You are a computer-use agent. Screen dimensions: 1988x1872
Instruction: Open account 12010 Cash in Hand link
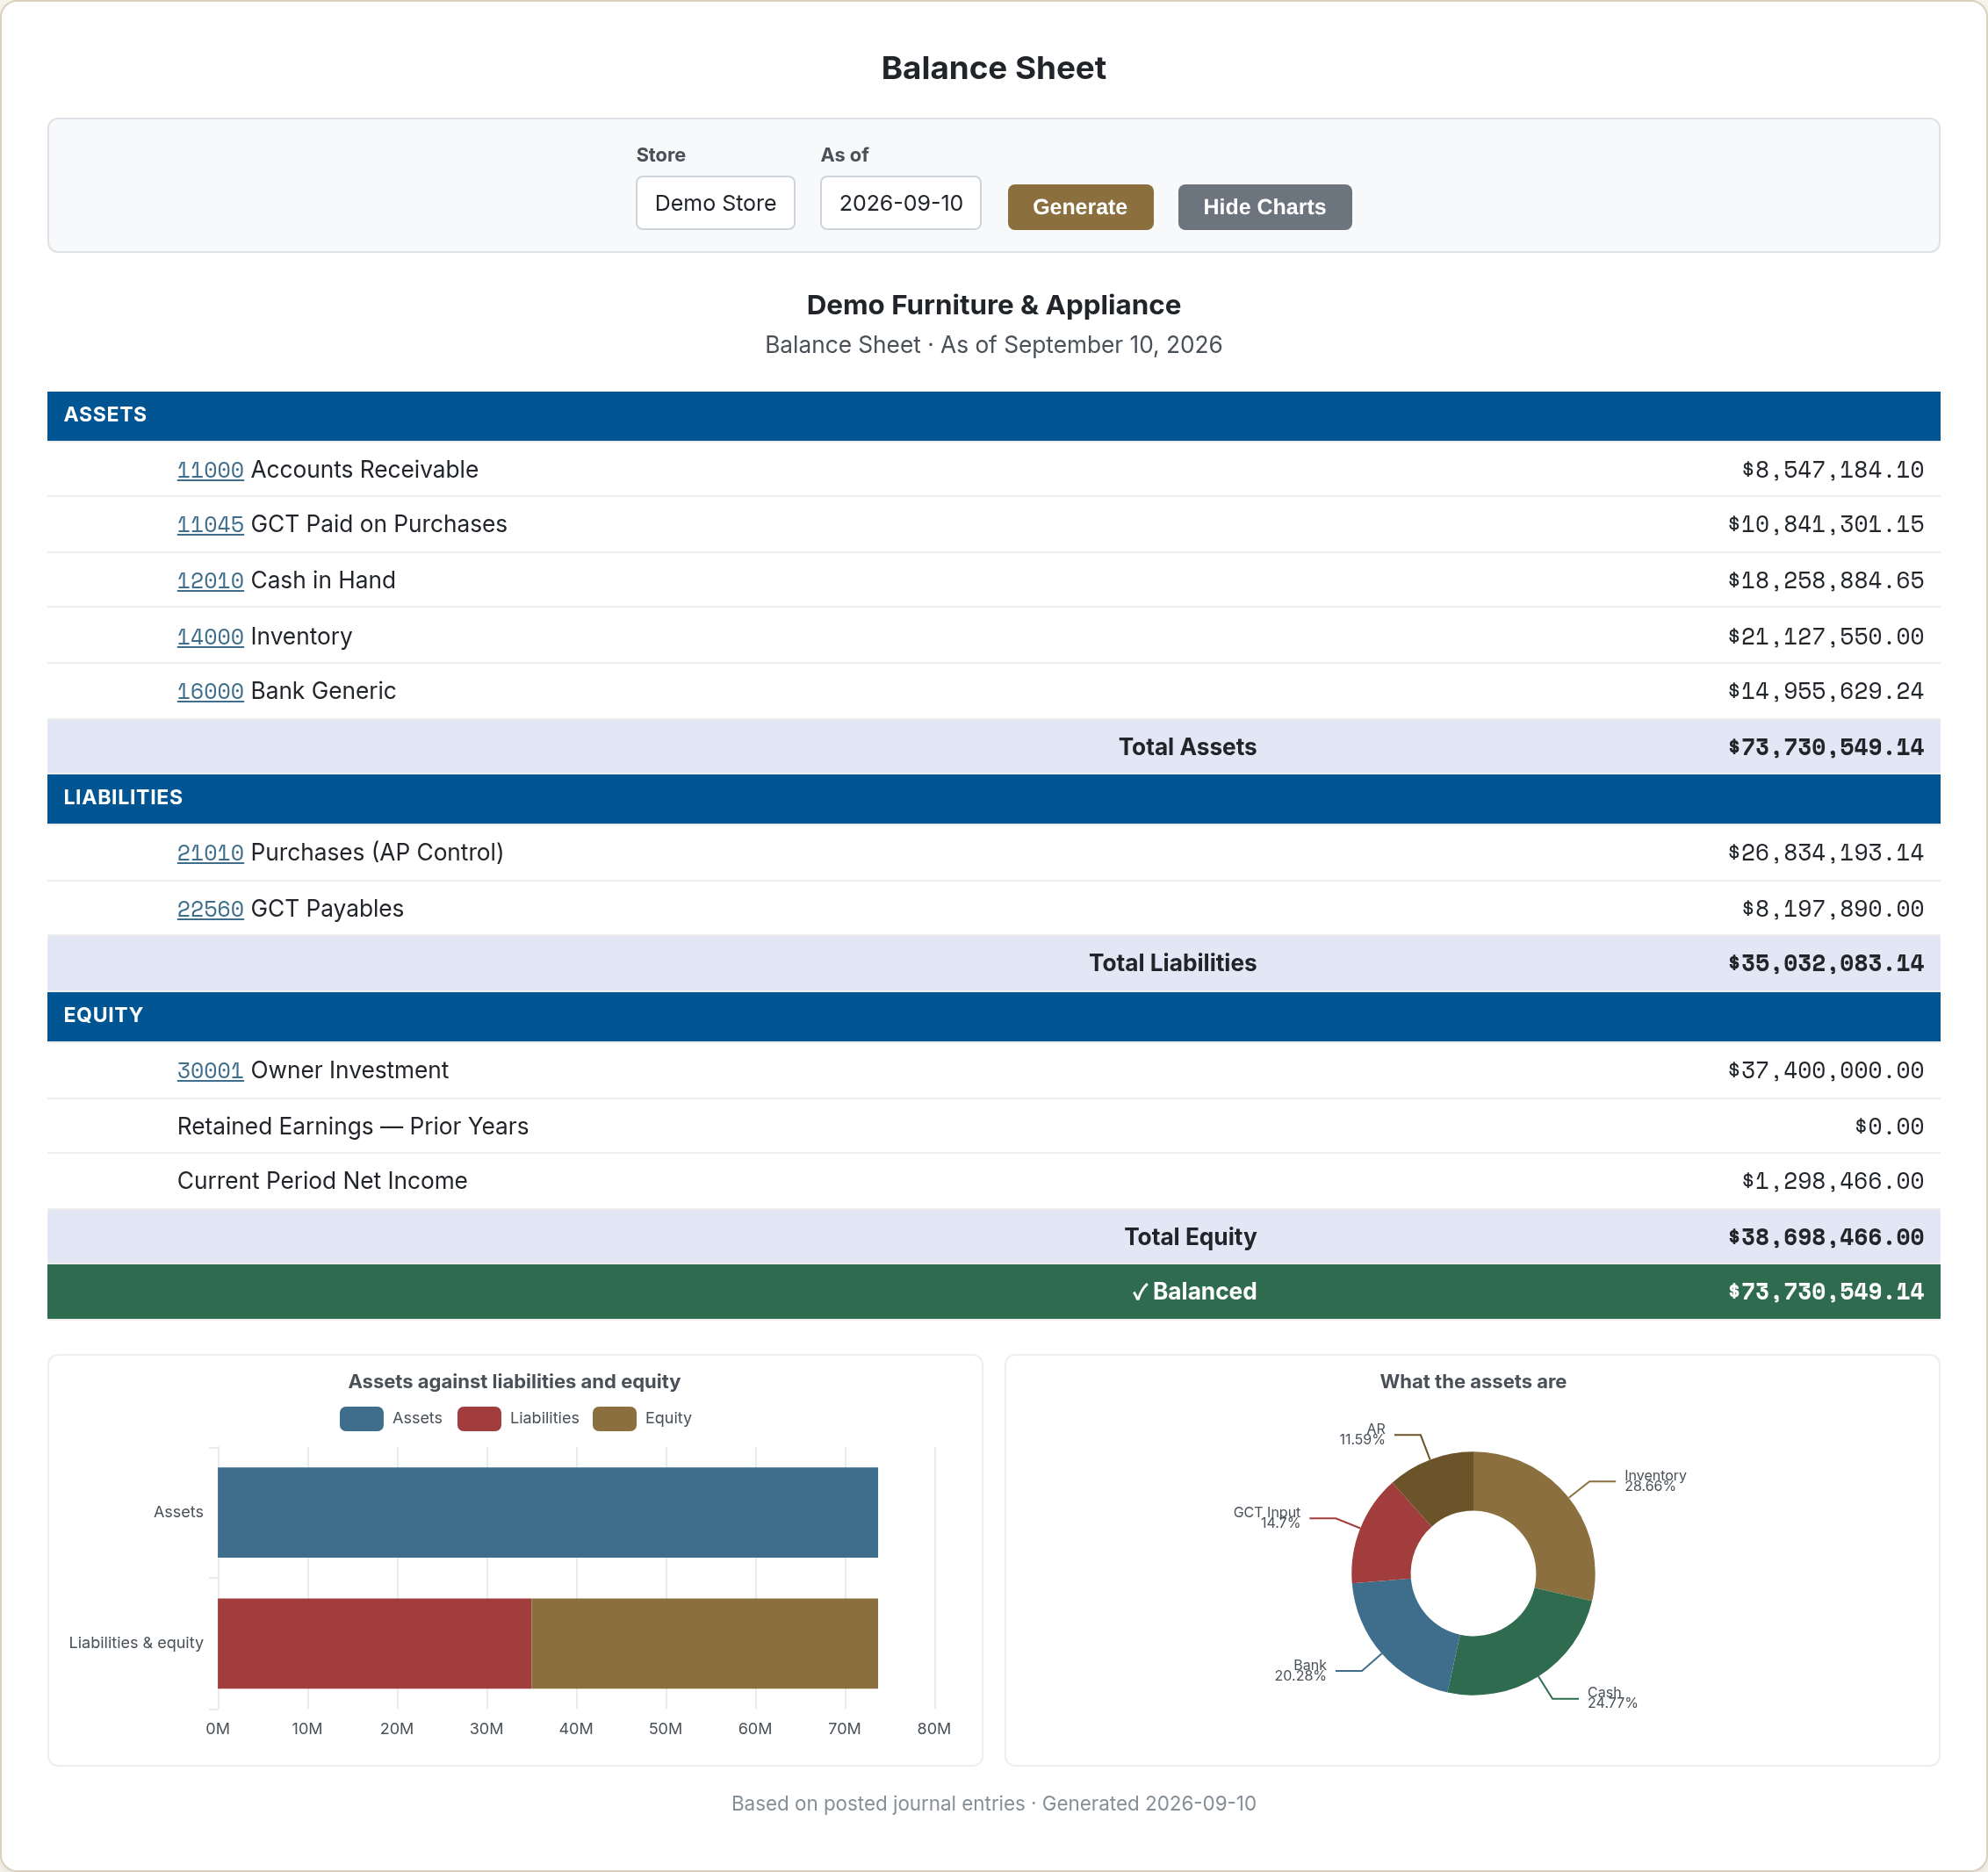click(210, 580)
